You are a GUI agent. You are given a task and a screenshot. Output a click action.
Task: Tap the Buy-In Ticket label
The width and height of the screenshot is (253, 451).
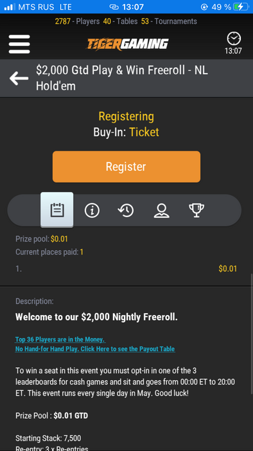126,132
